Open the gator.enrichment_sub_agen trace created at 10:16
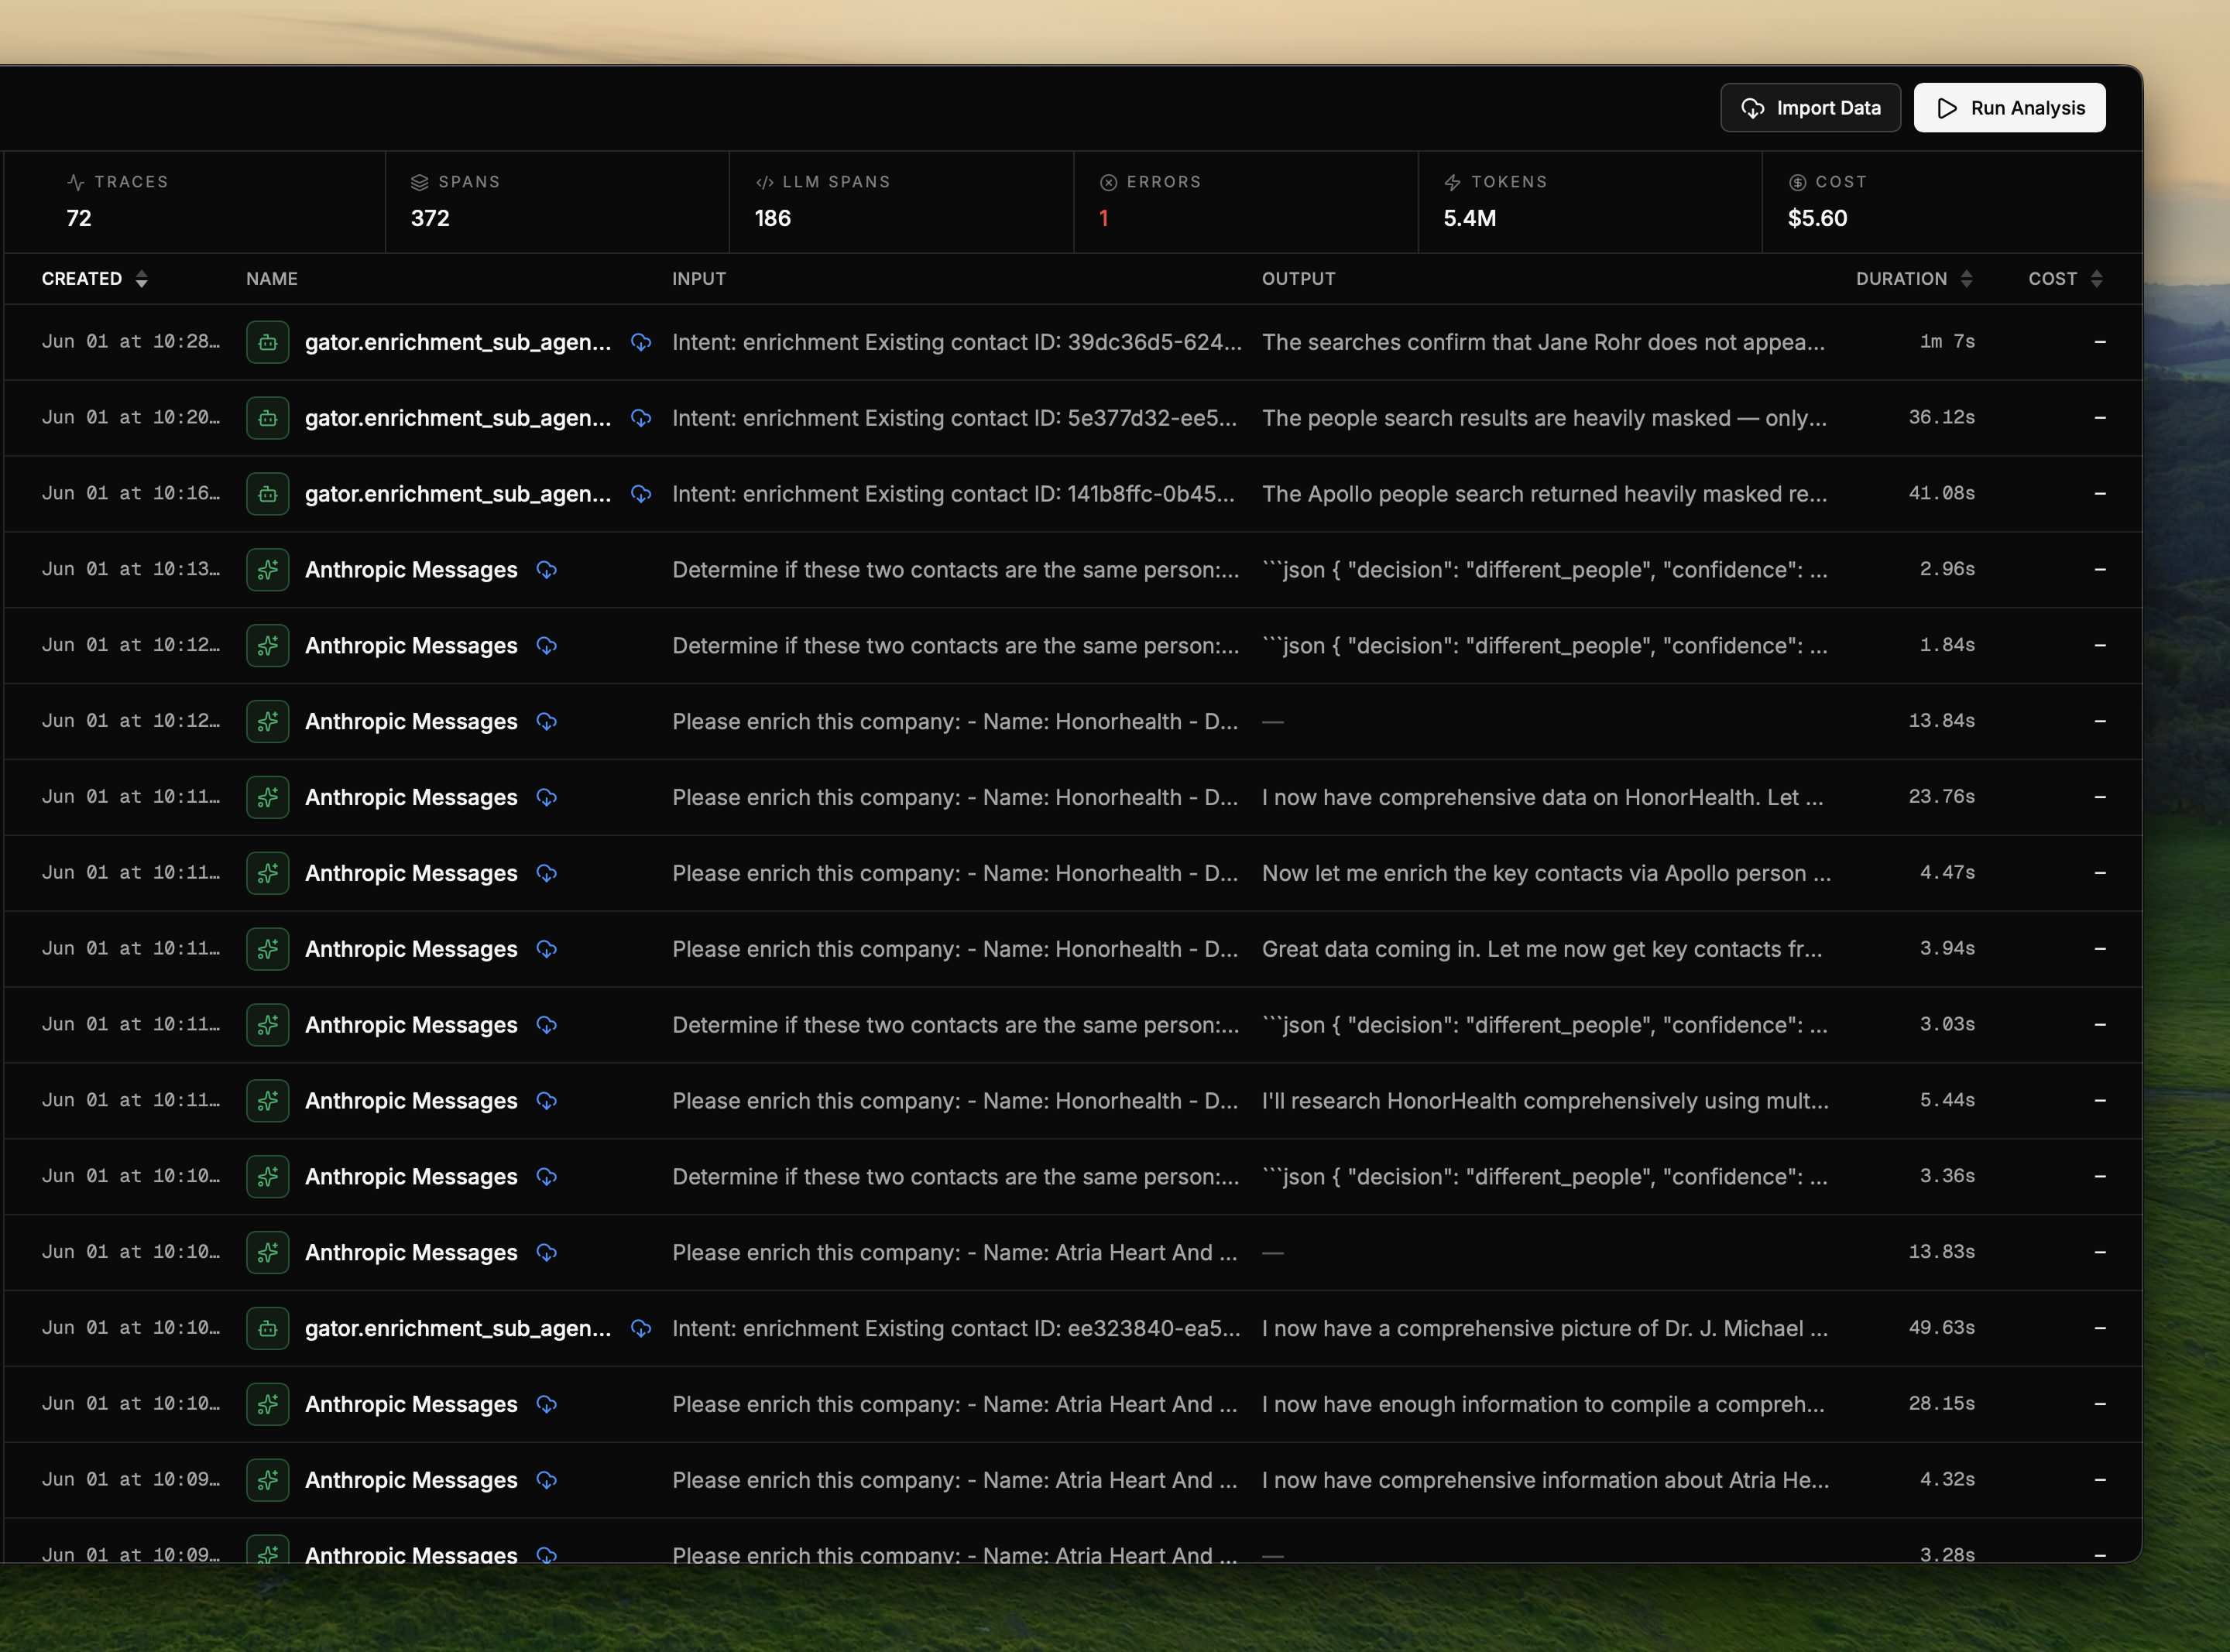 click(457, 494)
